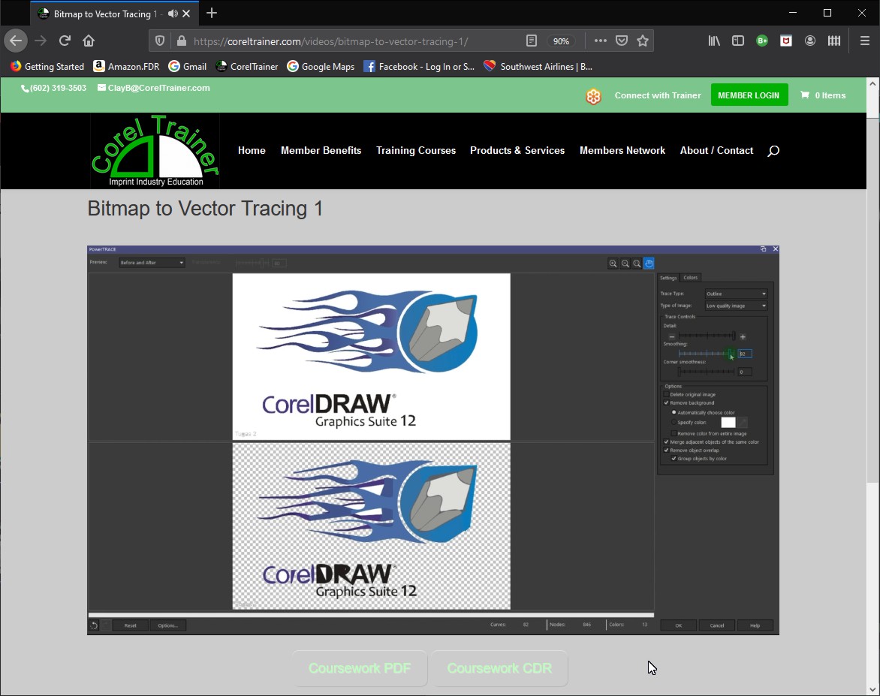Show site security padlock details
Viewport: 880px width, 696px height.
tap(181, 41)
